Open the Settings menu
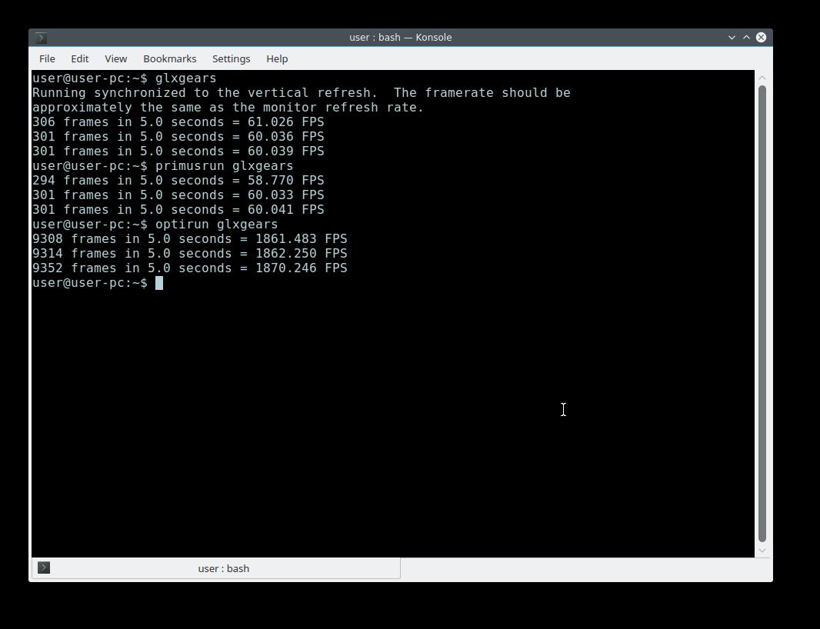The width and height of the screenshot is (820, 629). click(x=231, y=58)
